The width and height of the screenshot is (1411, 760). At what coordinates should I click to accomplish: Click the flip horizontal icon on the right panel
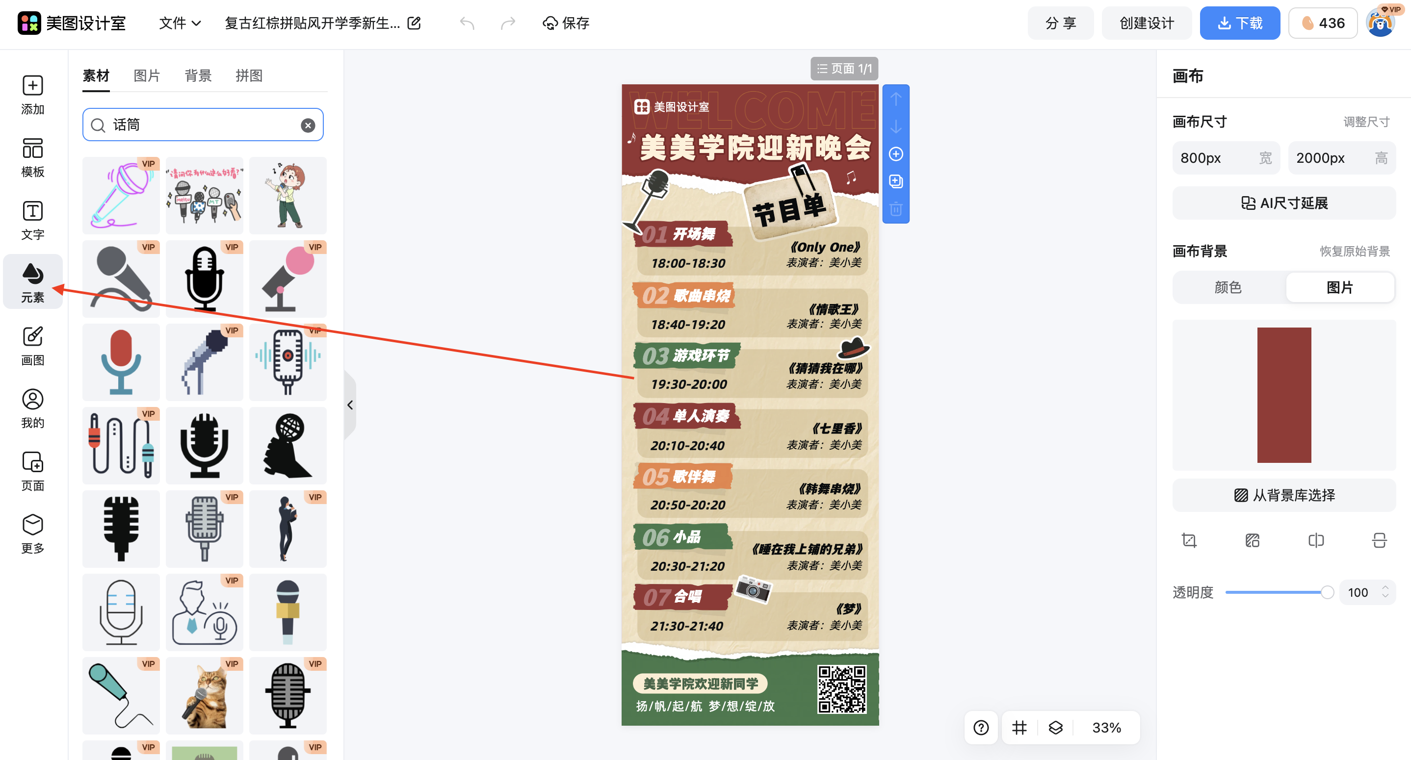coord(1316,540)
